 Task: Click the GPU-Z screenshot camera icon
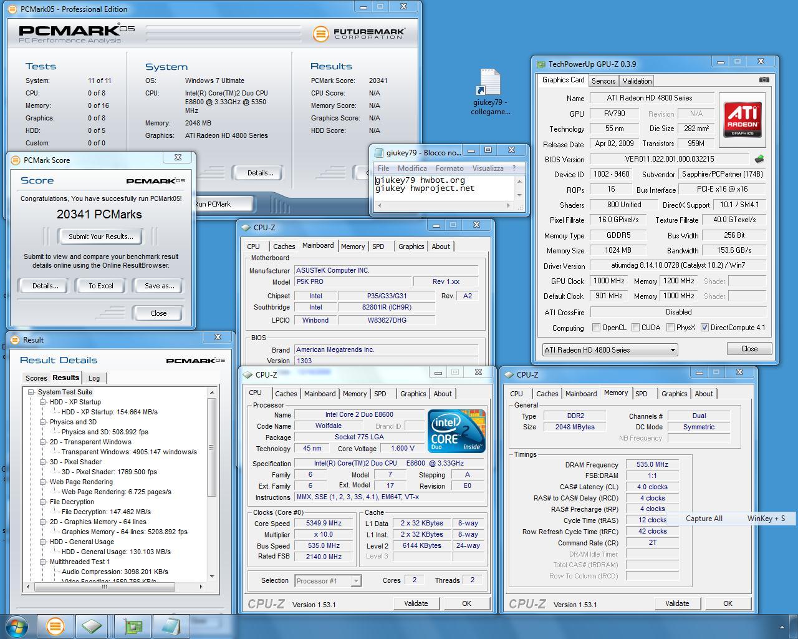pyautogui.click(x=764, y=80)
